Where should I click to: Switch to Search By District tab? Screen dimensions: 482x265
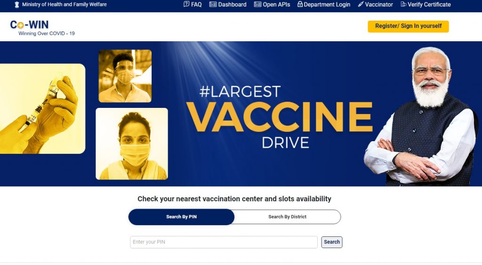coord(288,217)
